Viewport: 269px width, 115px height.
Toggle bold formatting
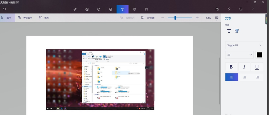coord(231,67)
